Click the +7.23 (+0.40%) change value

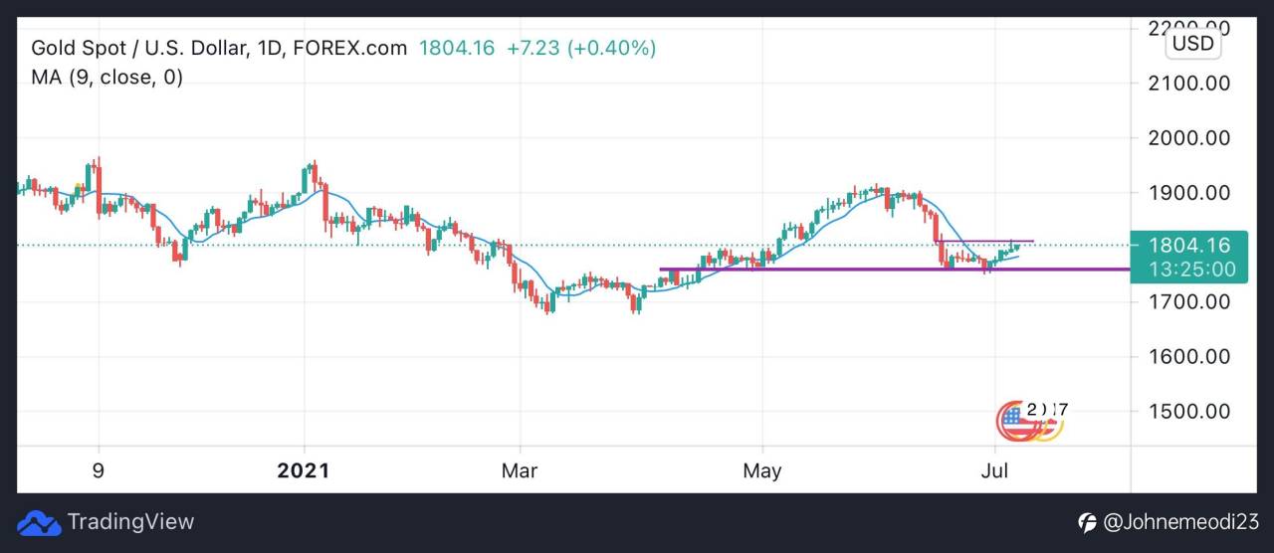581,48
